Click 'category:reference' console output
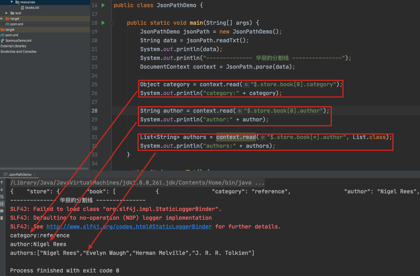This screenshot has height=276, width=420. tap(40, 235)
